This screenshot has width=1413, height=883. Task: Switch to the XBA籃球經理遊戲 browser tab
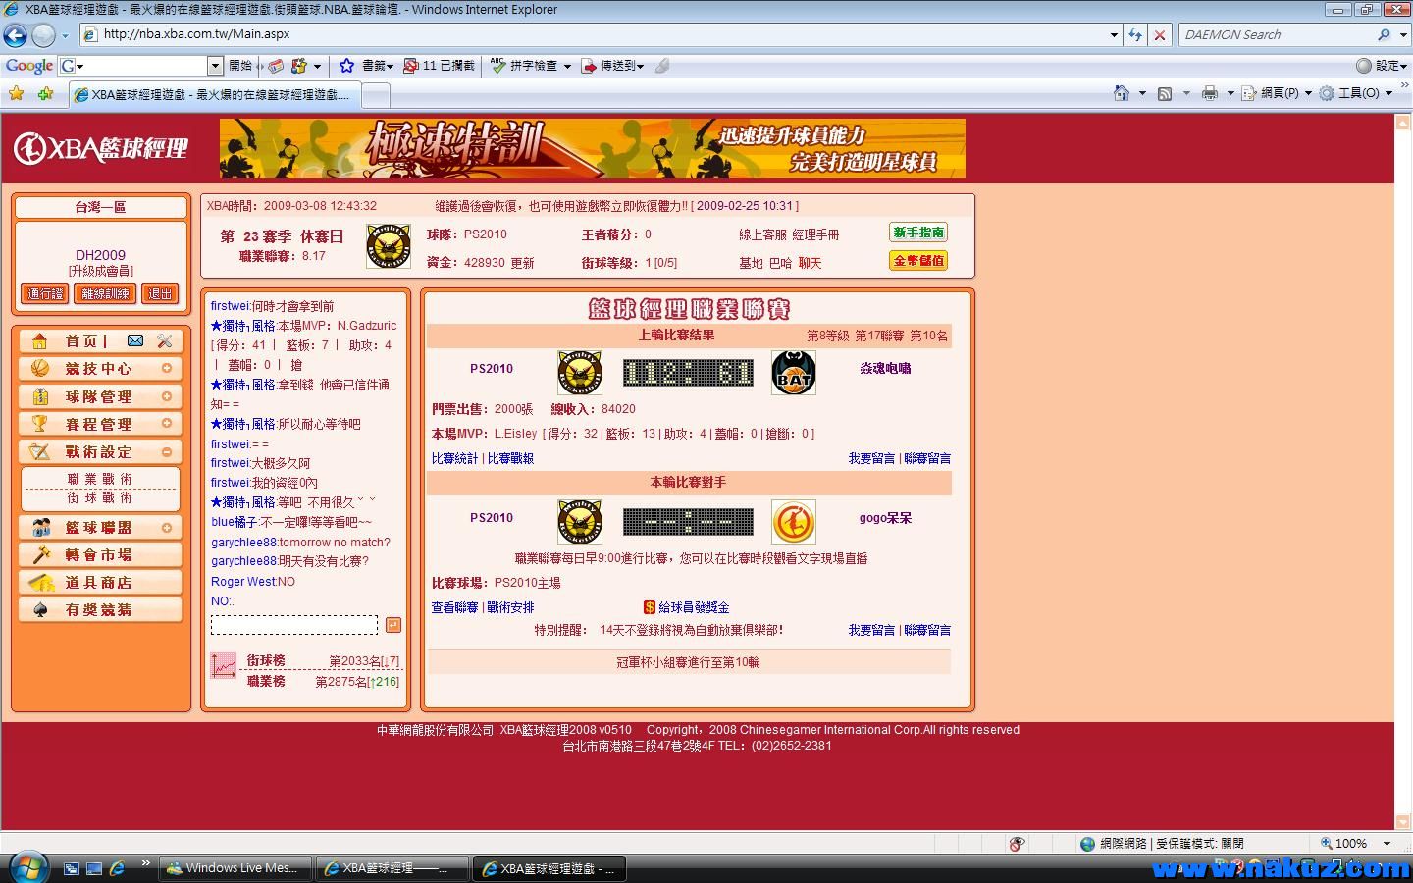coord(216,95)
